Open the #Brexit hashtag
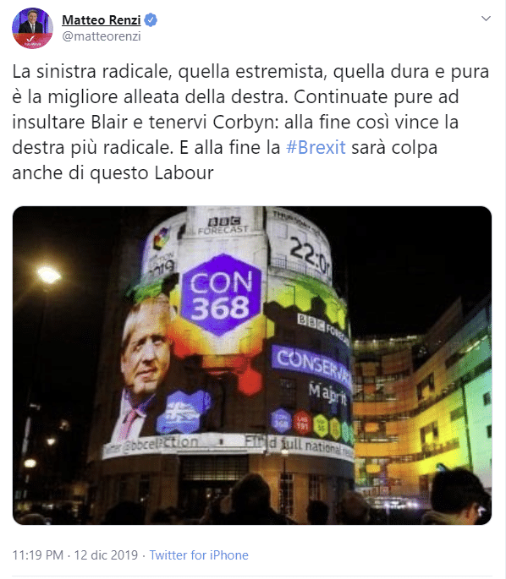The image size is (506, 579). [316, 147]
